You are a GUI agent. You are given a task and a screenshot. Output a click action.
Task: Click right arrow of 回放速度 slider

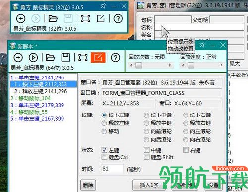coord(221,65)
